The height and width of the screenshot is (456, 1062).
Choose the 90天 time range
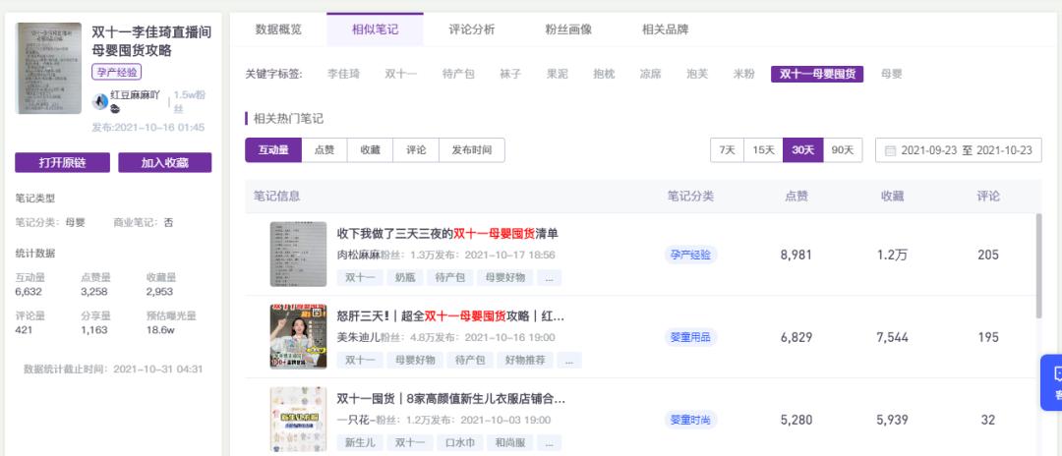tap(843, 150)
